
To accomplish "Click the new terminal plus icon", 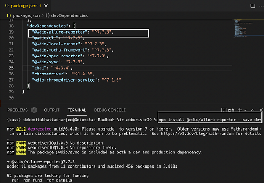I will 240,109.
